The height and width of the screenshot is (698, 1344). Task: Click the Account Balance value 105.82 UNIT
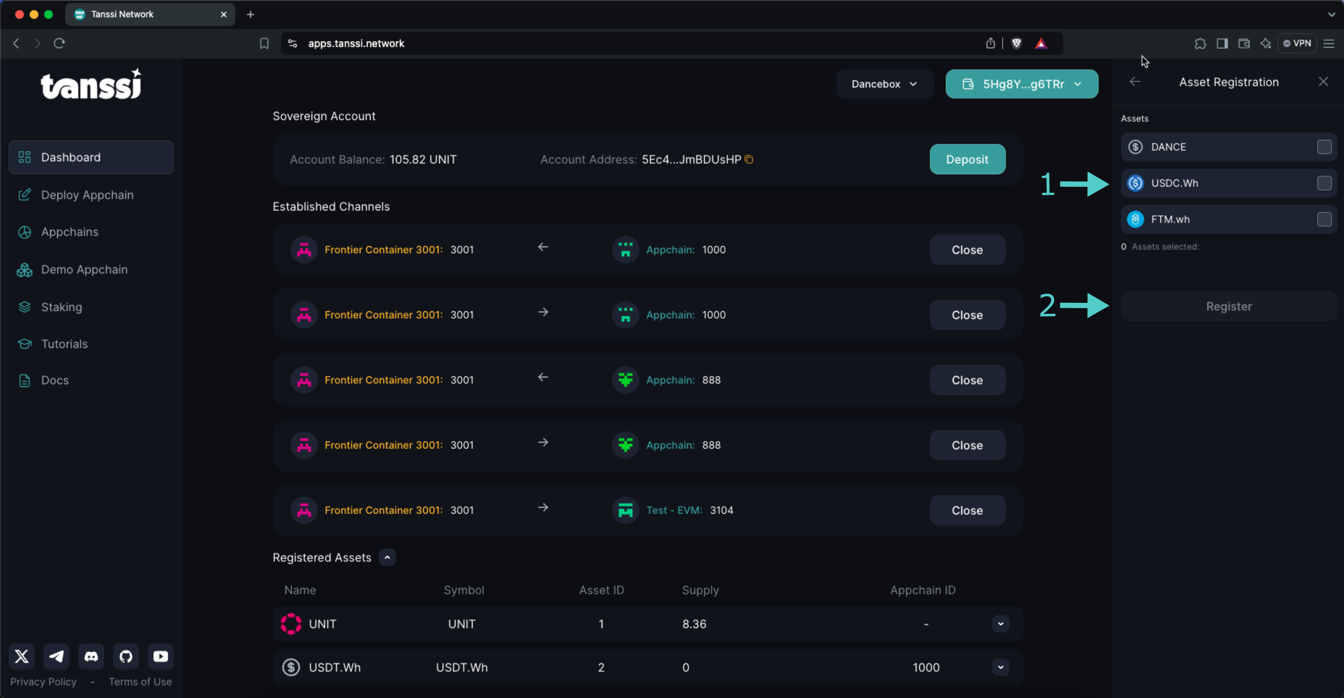[423, 160]
